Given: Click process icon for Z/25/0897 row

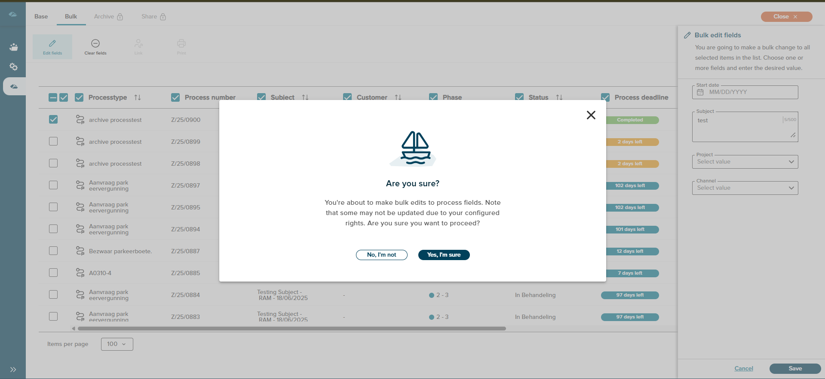Looking at the screenshot, I should 80,185.
